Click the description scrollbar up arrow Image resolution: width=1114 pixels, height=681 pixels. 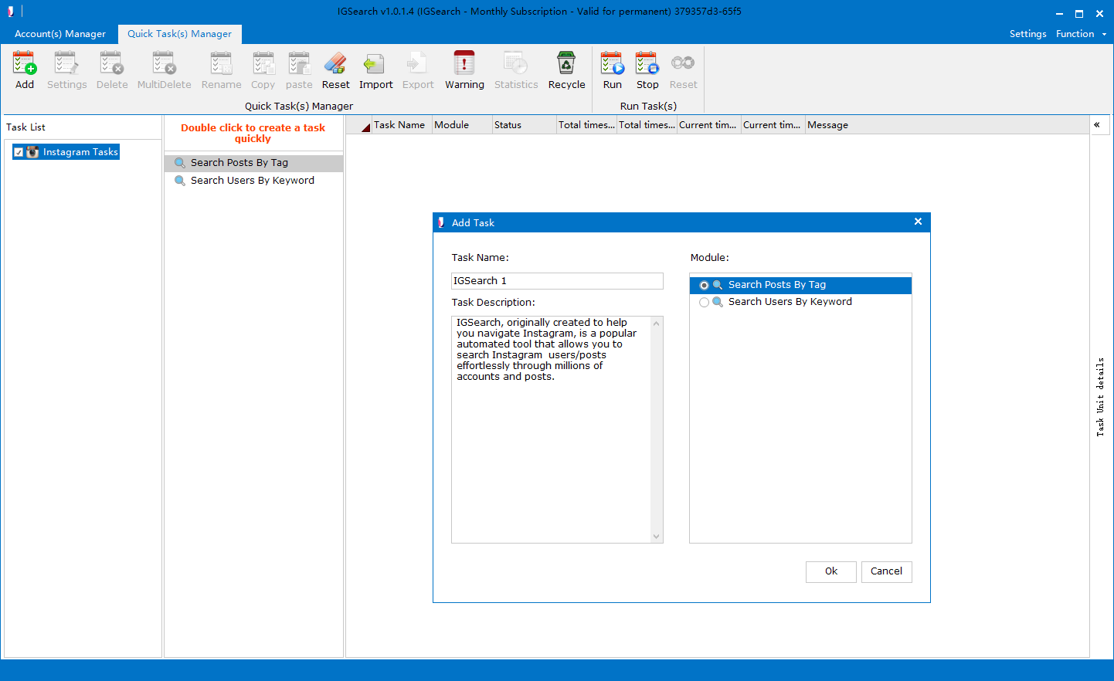[657, 323]
